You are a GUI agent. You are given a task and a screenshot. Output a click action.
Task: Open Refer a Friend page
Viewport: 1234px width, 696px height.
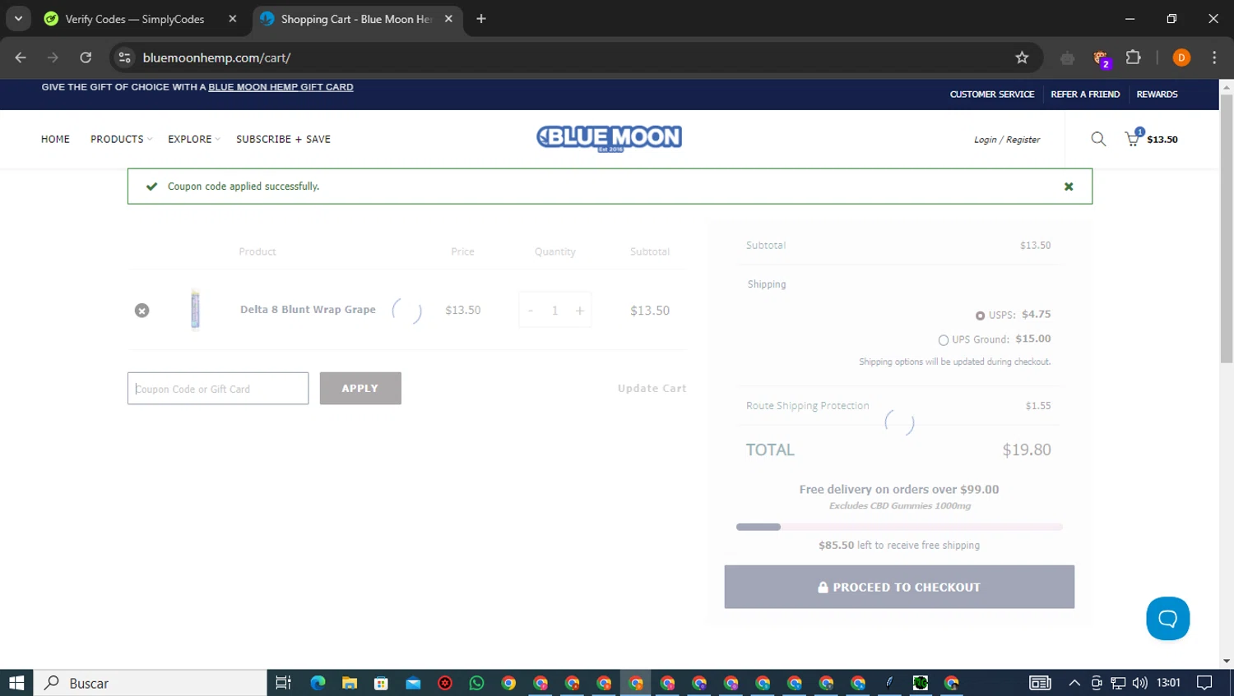click(x=1085, y=94)
